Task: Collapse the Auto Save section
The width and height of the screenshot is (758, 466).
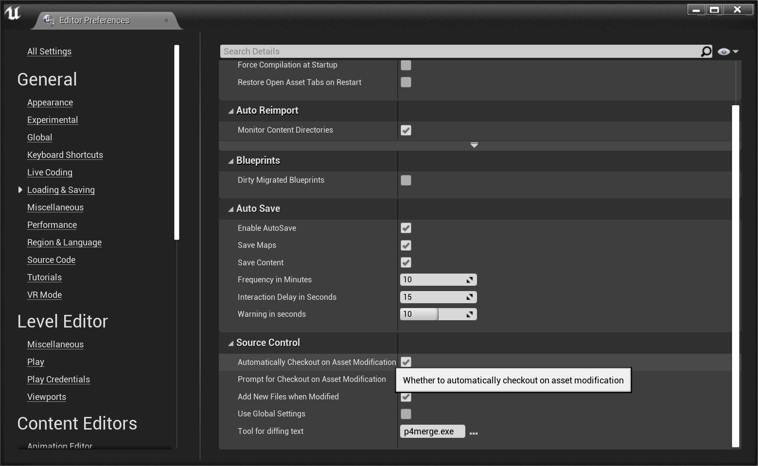Action: 231,209
